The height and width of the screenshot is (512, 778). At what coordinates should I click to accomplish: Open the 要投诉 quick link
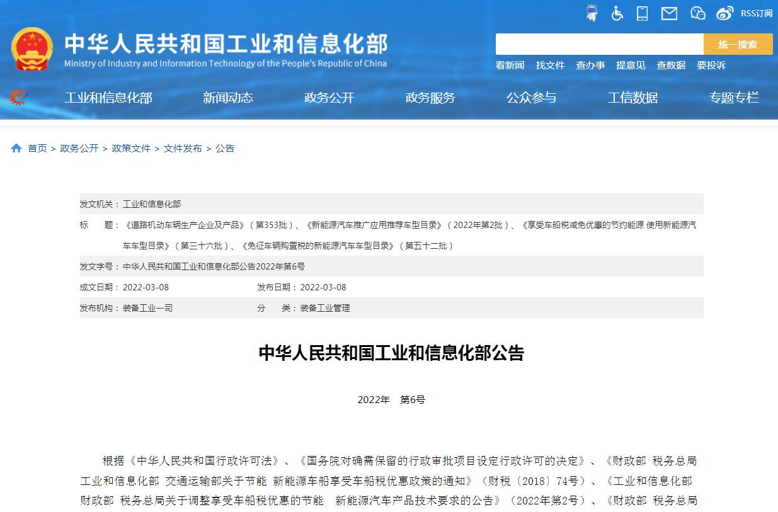(x=711, y=65)
